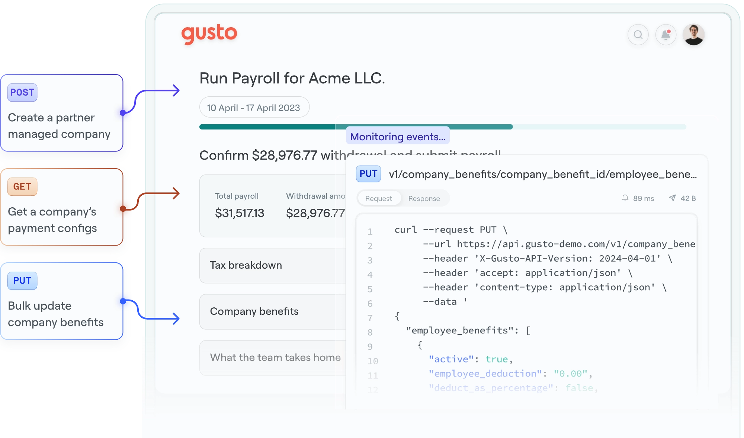Open the Get a company's payment configs card

pos(62,207)
